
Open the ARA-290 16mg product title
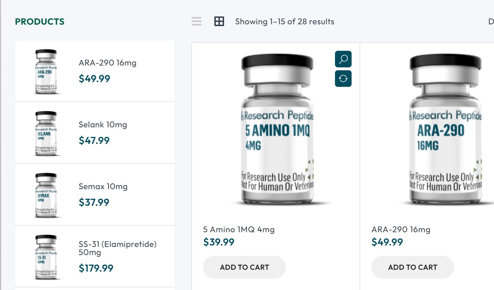[x=401, y=229]
